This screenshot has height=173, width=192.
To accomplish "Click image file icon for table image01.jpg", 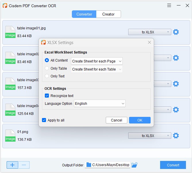I will (10, 32).
